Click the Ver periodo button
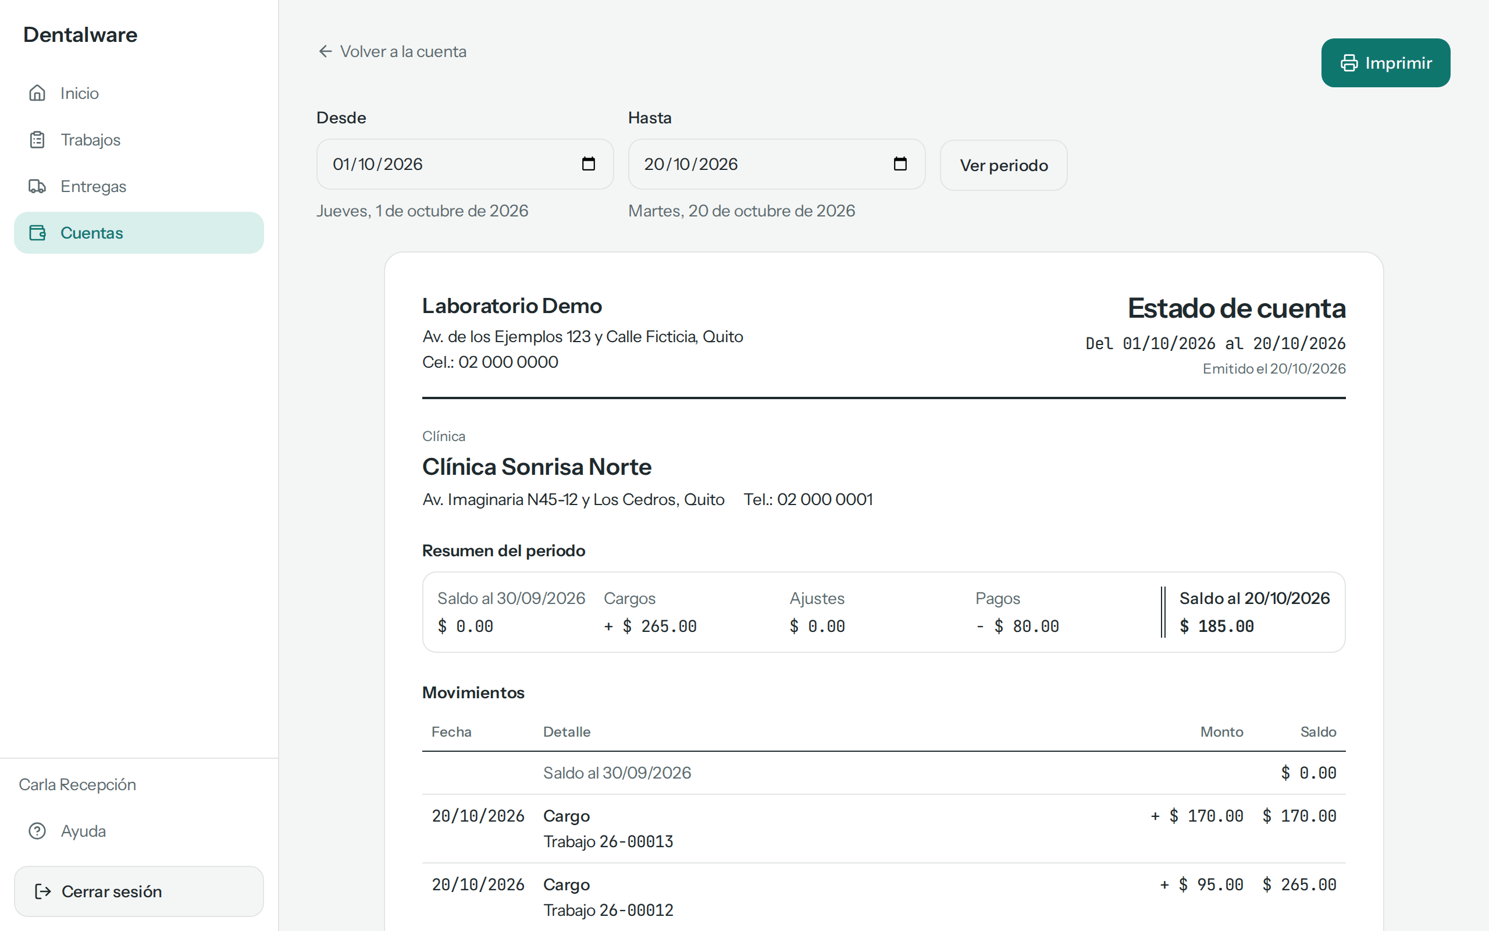Image resolution: width=1489 pixels, height=931 pixels. tap(1003, 165)
